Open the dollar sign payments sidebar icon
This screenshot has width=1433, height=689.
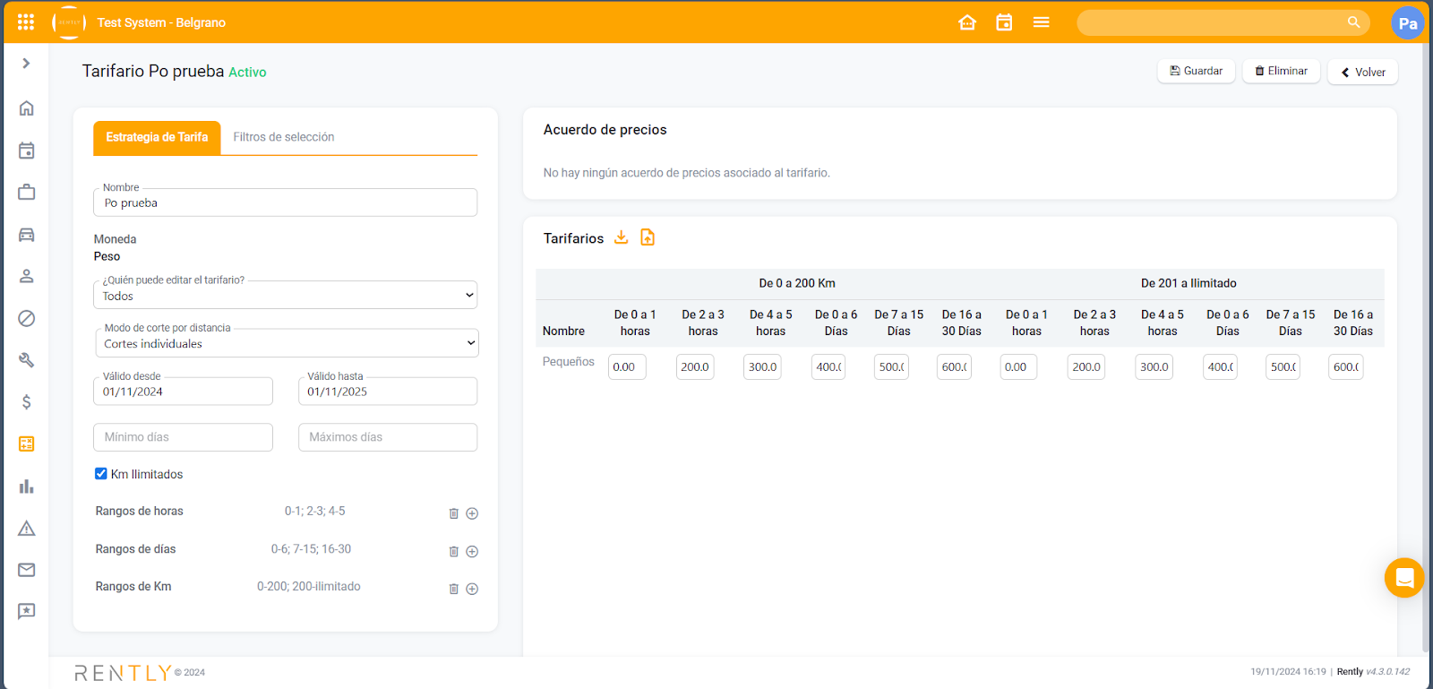point(27,401)
